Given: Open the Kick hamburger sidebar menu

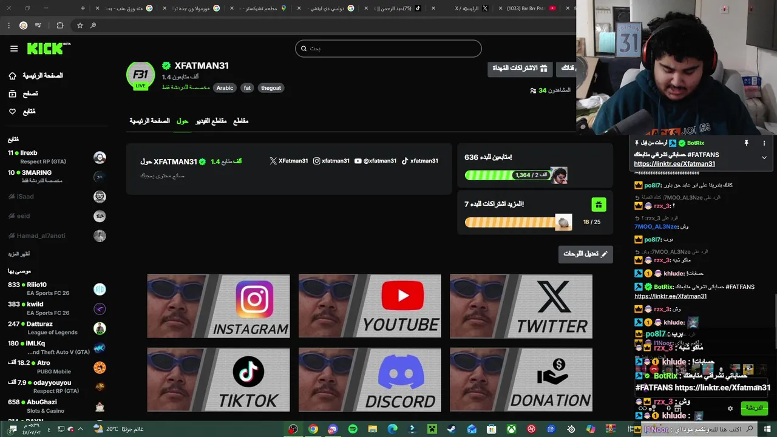Looking at the screenshot, I should coord(14,49).
